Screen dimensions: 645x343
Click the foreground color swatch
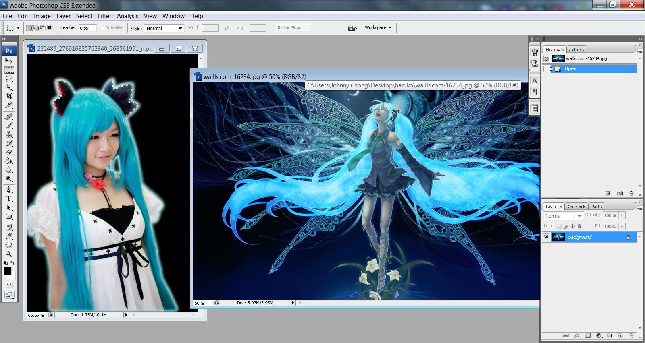7,271
